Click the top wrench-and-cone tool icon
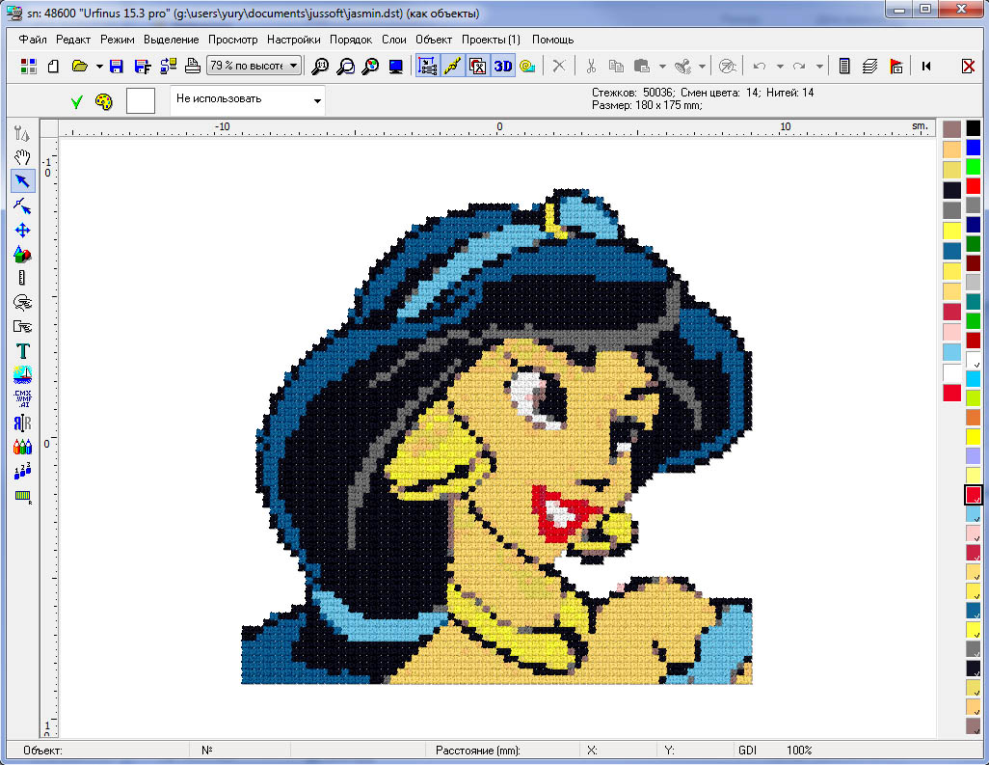Viewport: 989px width, 765px height. point(22,132)
